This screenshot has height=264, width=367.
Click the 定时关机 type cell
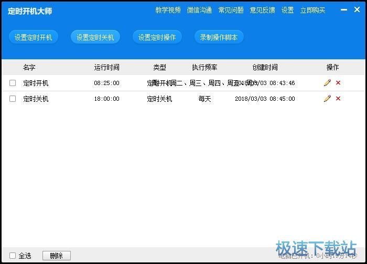tap(159, 99)
